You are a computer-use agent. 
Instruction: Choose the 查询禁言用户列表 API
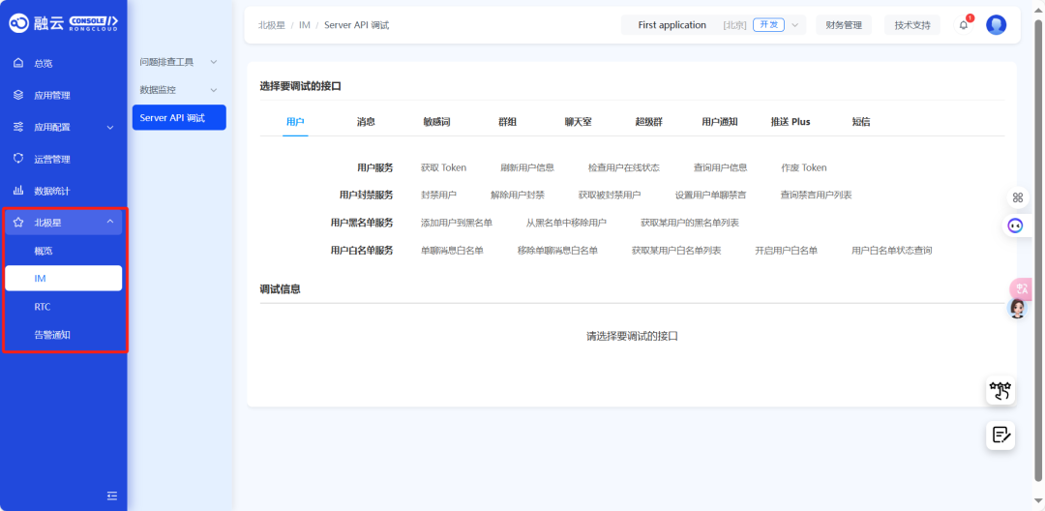(x=816, y=195)
